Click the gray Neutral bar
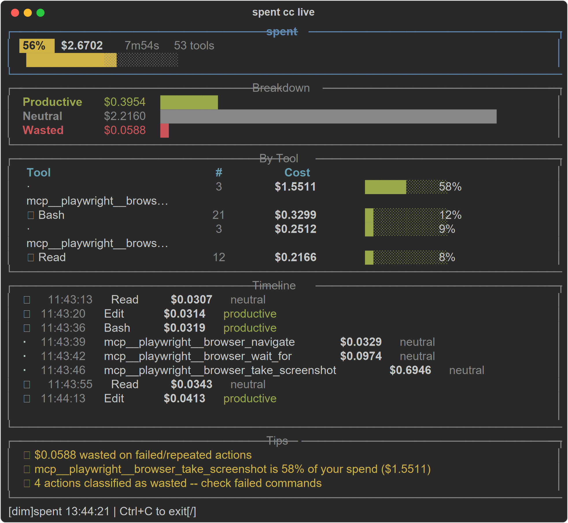 click(329, 117)
